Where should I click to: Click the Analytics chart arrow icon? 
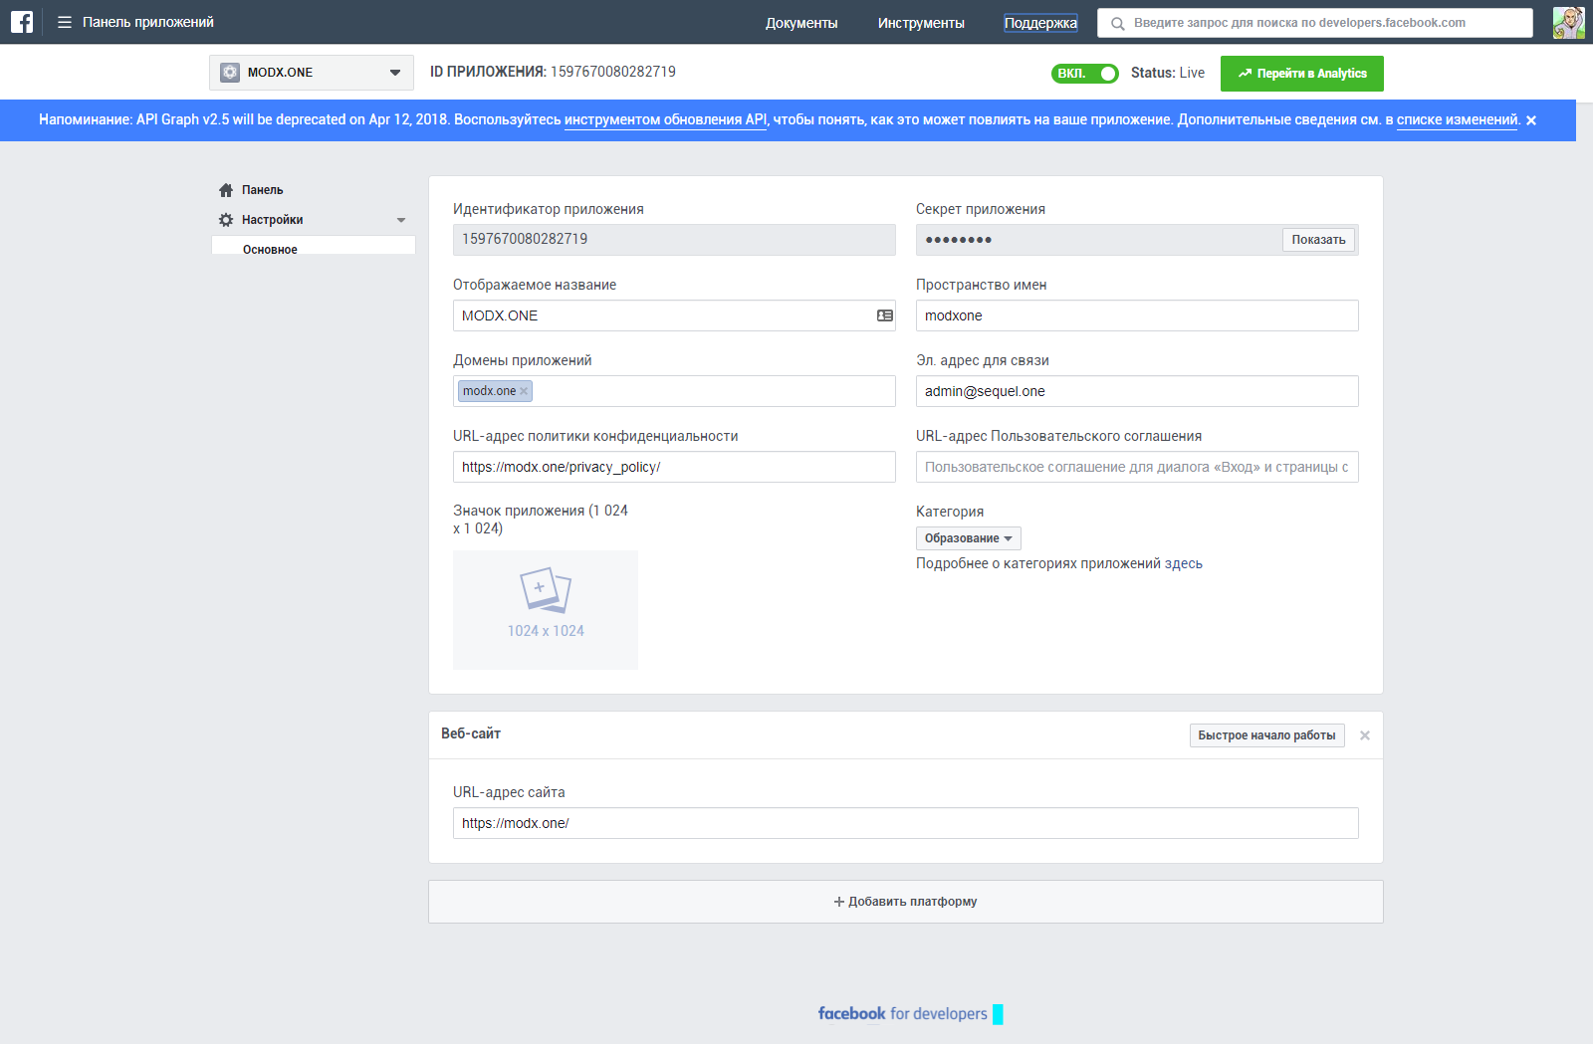(x=1245, y=74)
